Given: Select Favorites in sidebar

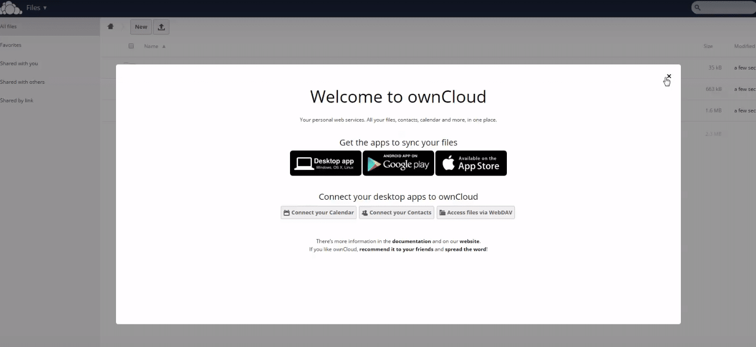Looking at the screenshot, I should [50, 45].
